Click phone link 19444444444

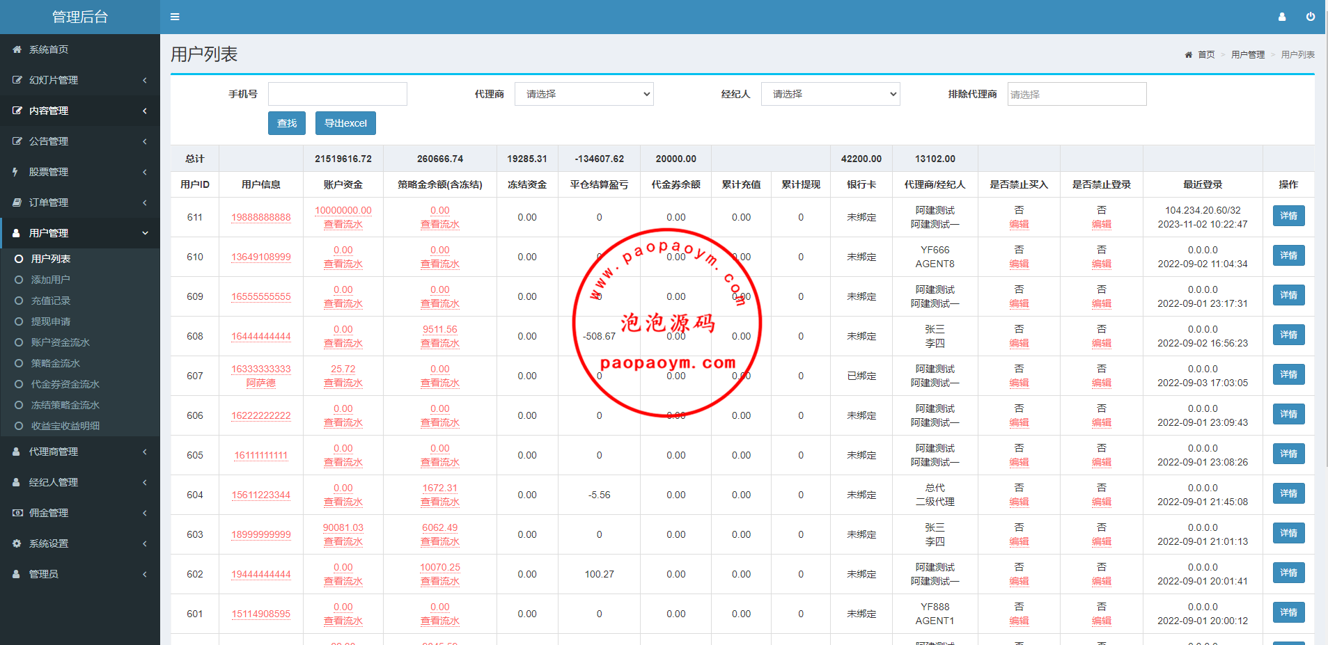tap(261, 574)
